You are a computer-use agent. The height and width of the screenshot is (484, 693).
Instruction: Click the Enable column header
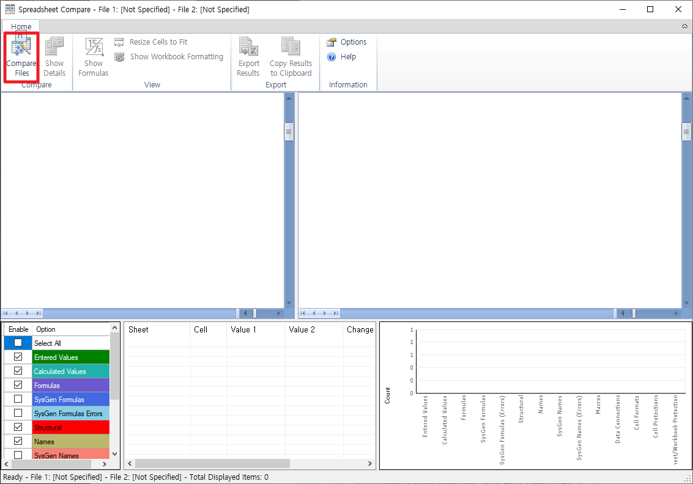(18, 329)
